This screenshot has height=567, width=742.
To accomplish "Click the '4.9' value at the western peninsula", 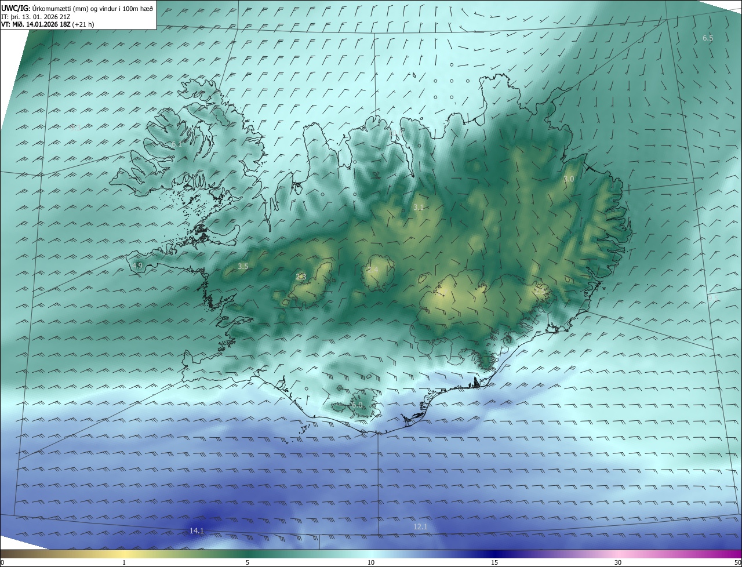I will click(x=137, y=266).
